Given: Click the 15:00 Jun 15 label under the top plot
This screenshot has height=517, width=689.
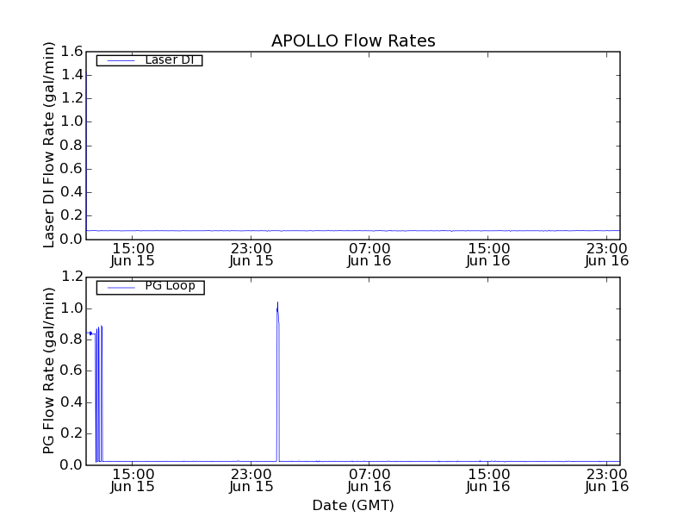Looking at the screenshot, I should (x=133, y=254).
